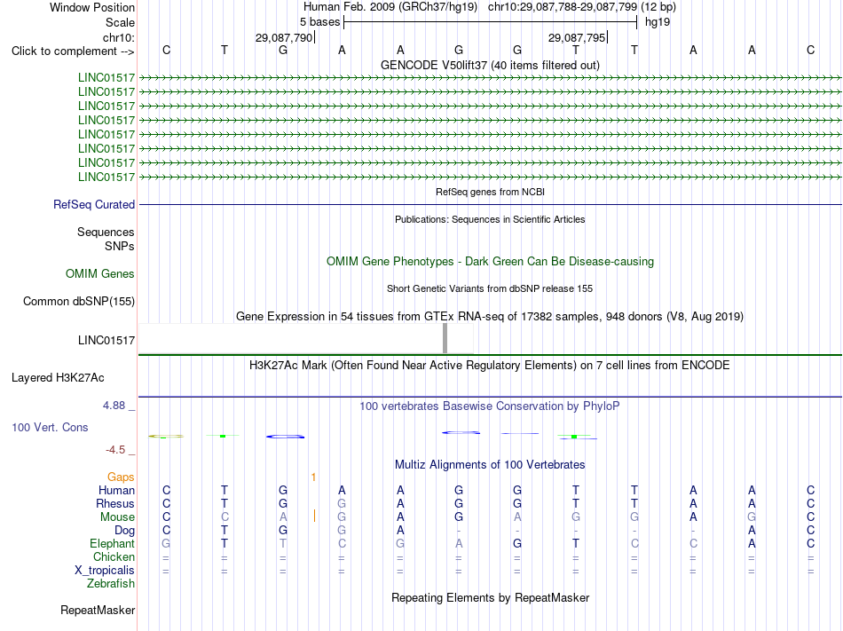
Task: Open 'Publications: Sequences in Scientific Articles' title
Action: (x=490, y=219)
